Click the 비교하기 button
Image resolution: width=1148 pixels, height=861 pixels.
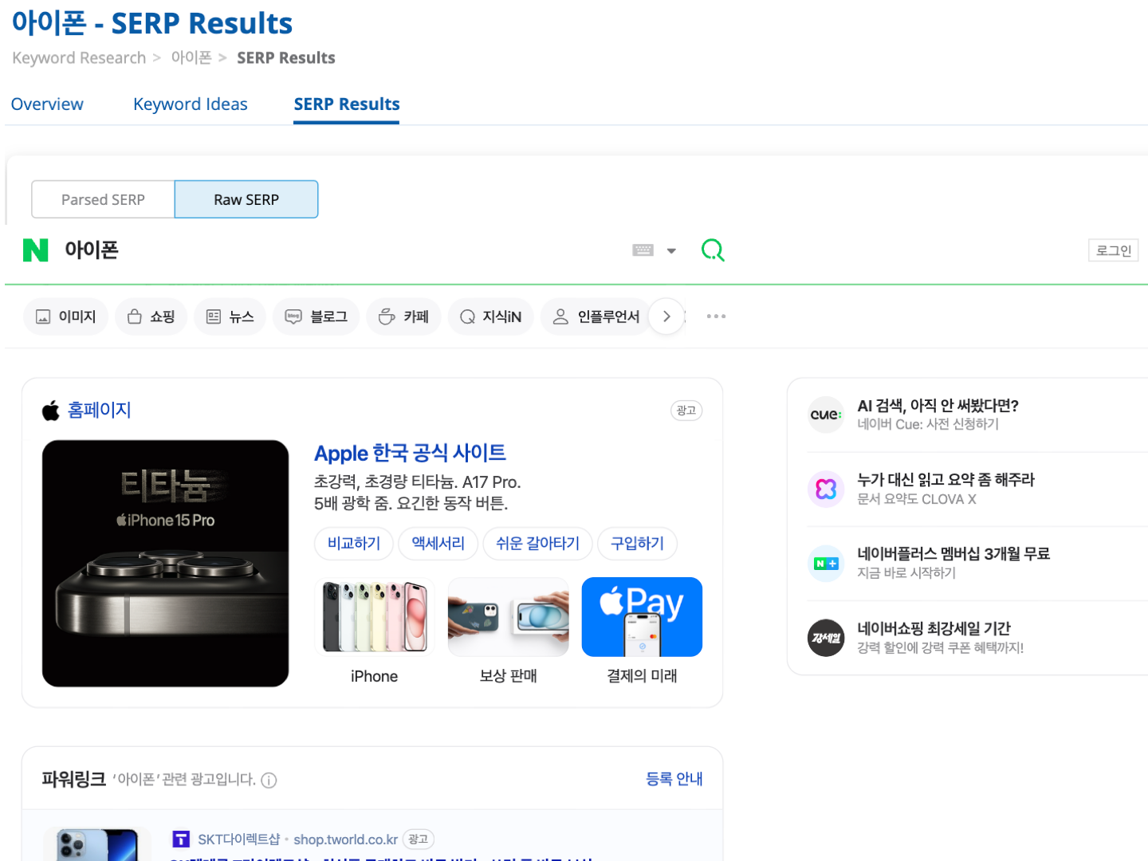point(354,544)
